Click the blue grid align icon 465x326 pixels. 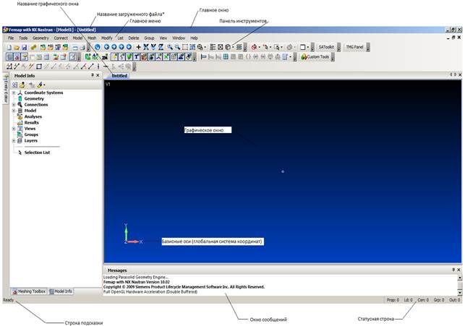226,56
